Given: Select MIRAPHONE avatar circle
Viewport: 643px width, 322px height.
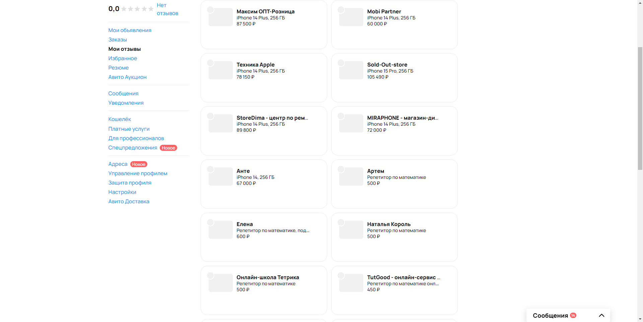Looking at the screenshot, I should (x=341, y=116).
